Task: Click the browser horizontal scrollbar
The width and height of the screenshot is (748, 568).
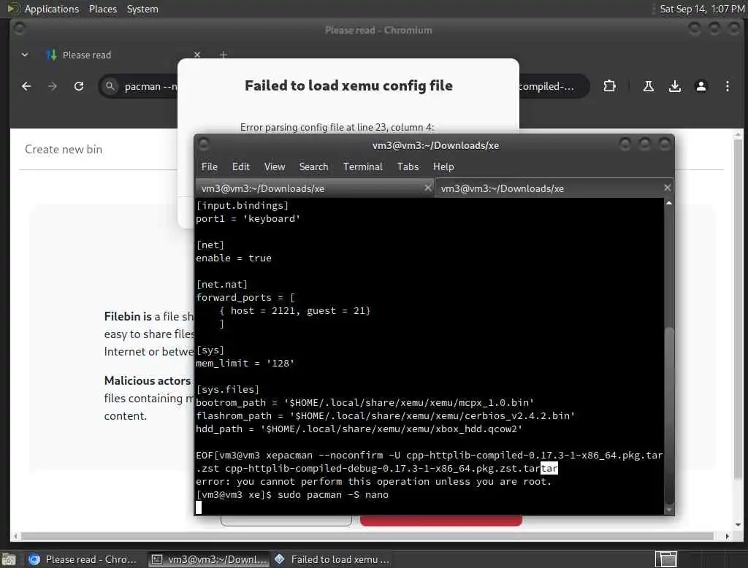Action: point(367,536)
